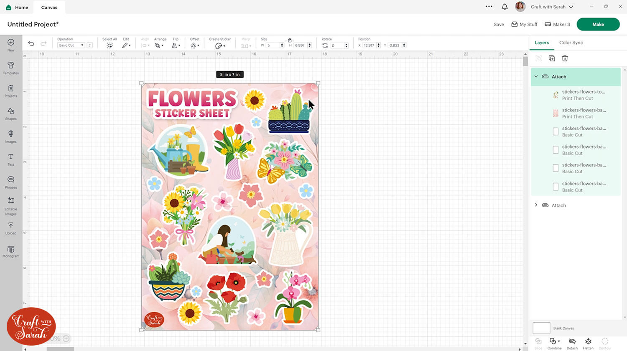This screenshot has width=627, height=351.
Task: Open notifications bell
Action: pyautogui.click(x=505, y=7)
